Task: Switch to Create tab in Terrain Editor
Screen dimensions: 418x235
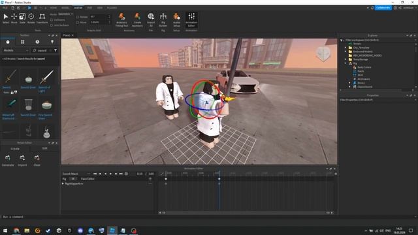Action: (15, 148)
